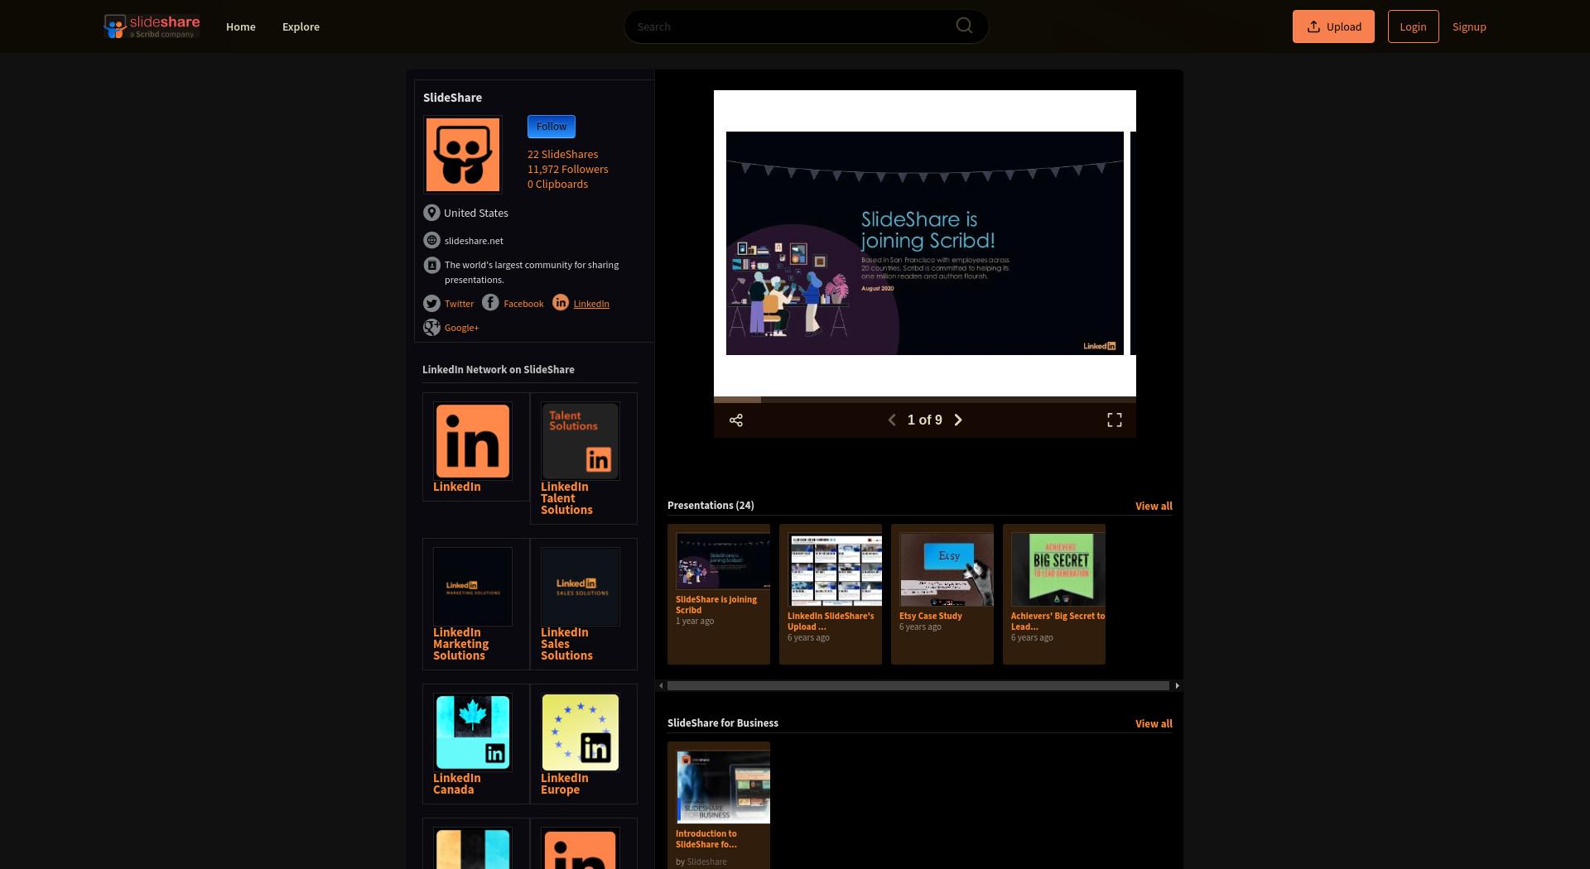Open the Facebook text link
Screen dimensions: 1590x869
click(x=523, y=304)
